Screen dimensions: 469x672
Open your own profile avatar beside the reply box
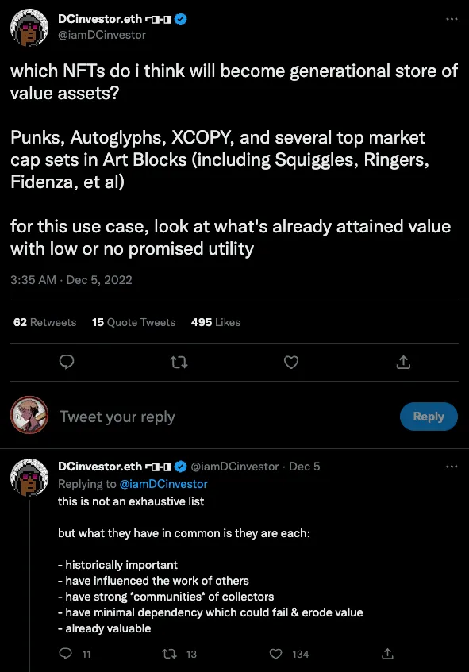tap(29, 415)
